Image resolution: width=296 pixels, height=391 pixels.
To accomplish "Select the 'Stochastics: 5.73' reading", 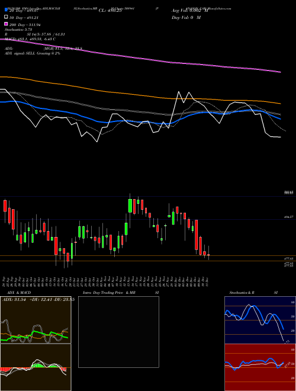I will (x=18, y=29).
